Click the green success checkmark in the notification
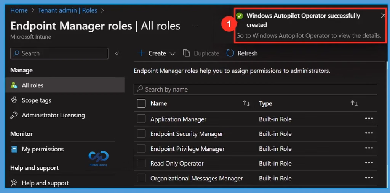This screenshot has width=390, height=193. (x=240, y=16)
